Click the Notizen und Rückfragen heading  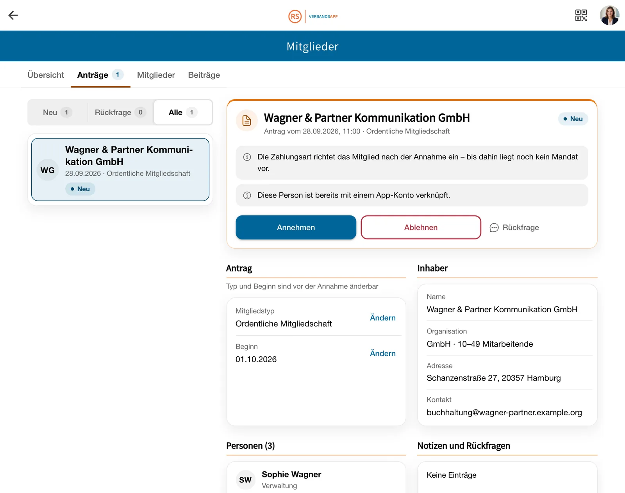click(x=464, y=446)
